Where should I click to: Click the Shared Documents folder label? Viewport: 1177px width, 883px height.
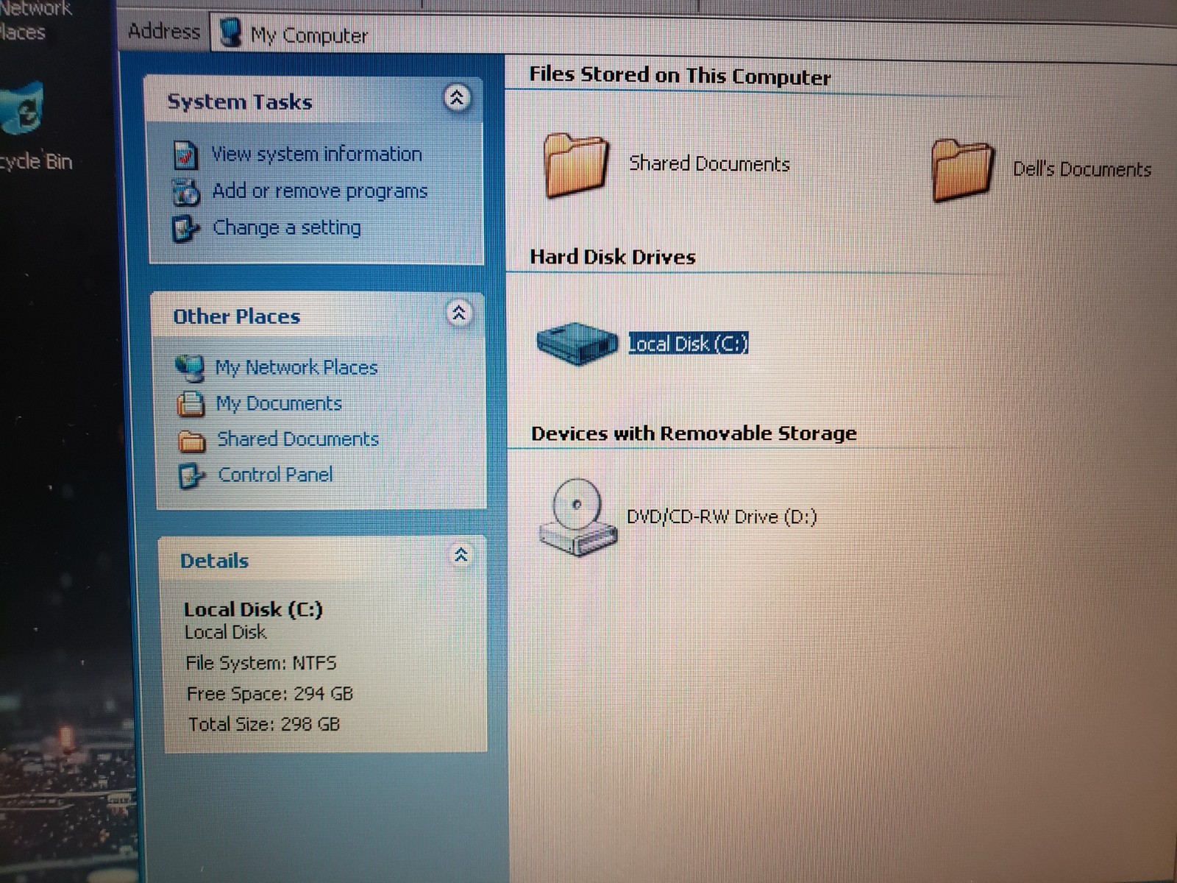[709, 163]
